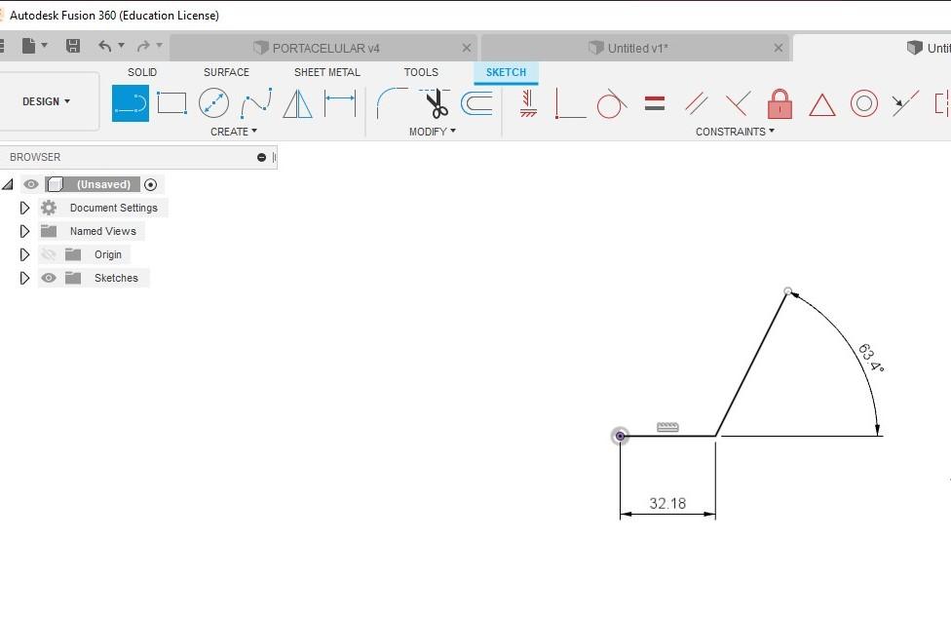The width and height of the screenshot is (951, 617).
Task: Expand the Origin node
Action: click(x=24, y=254)
